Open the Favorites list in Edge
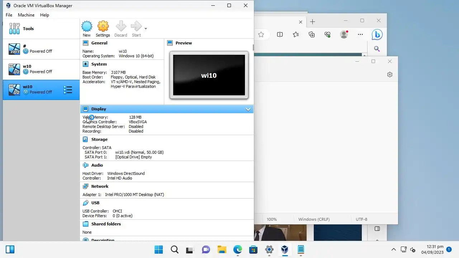 [295, 34]
